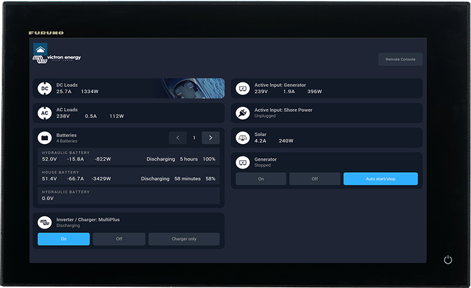Go to next battery page
The height and width of the screenshot is (288, 471).
click(210, 138)
